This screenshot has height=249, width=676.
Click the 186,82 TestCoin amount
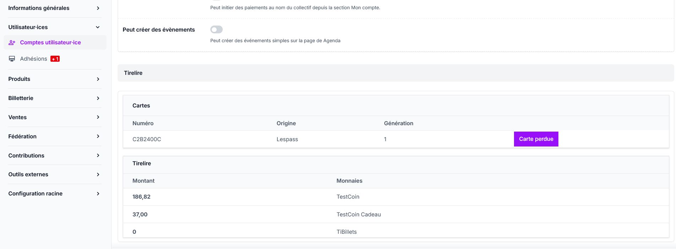pyautogui.click(x=141, y=197)
